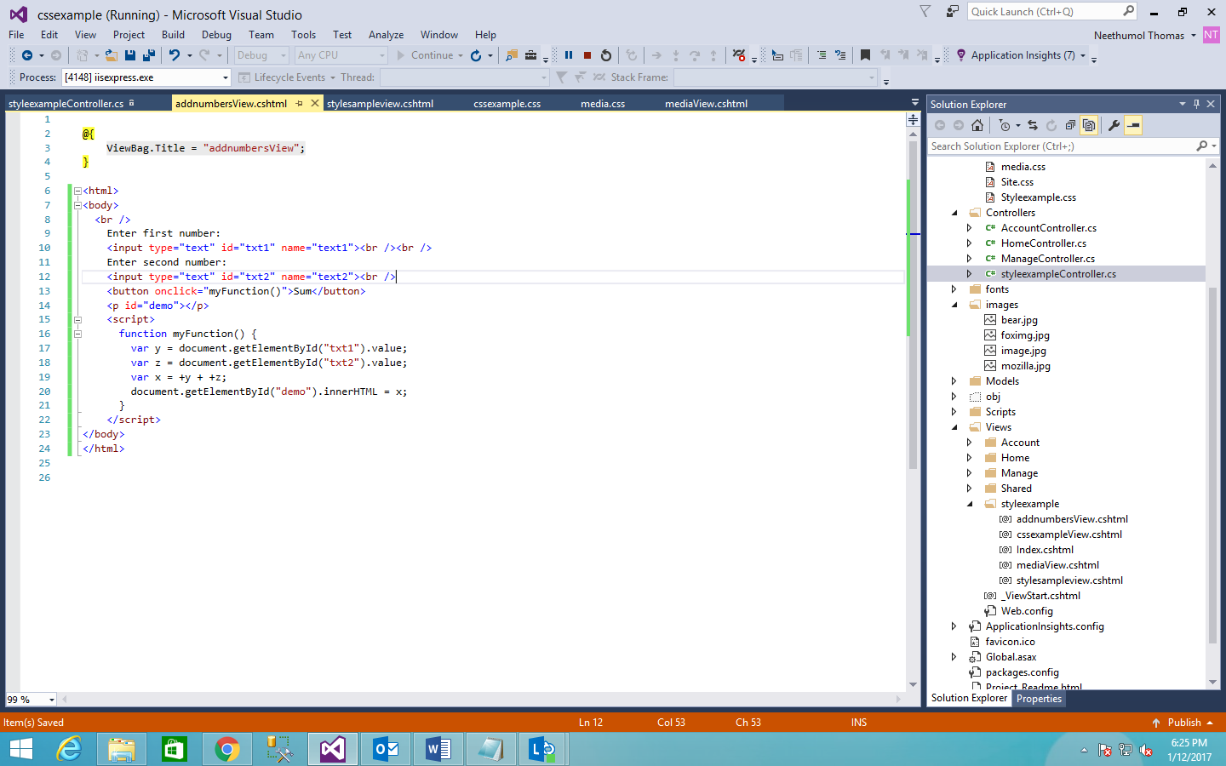Screen dimensions: 1226x766
Task: Open the Debug menu
Action: (216, 35)
